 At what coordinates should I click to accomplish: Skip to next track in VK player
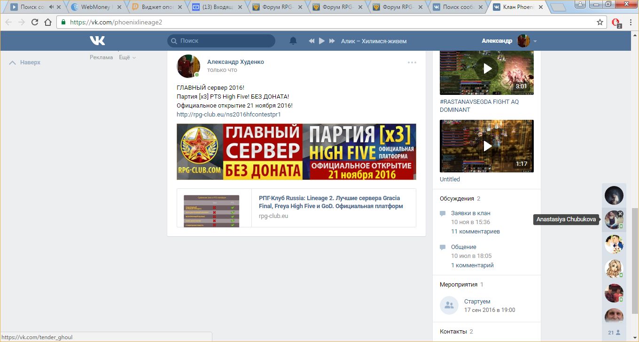coord(332,41)
